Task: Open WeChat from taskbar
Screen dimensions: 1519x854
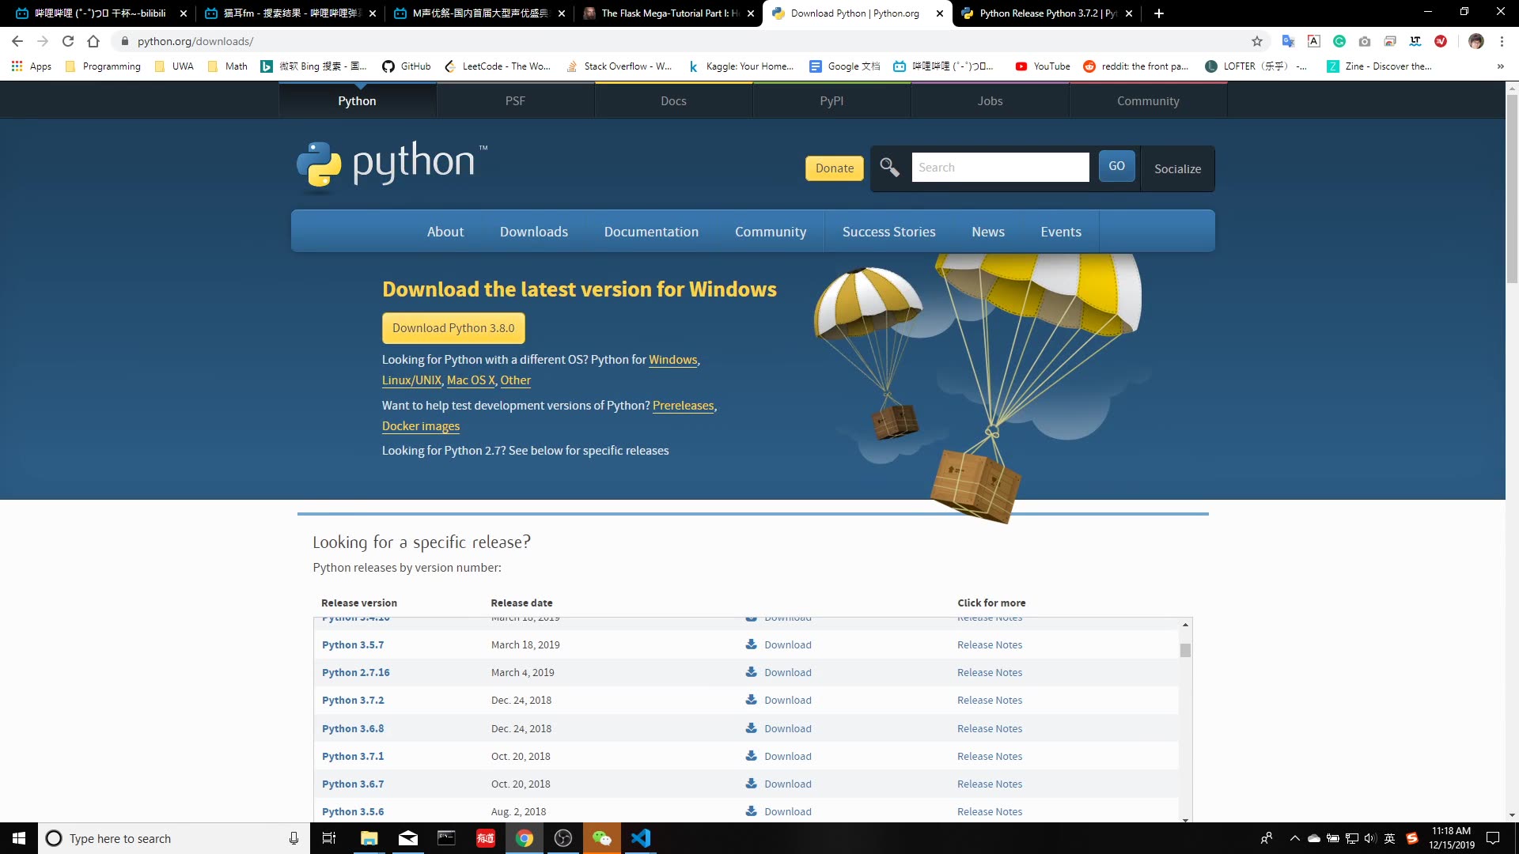Action: pyautogui.click(x=602, y=838)
